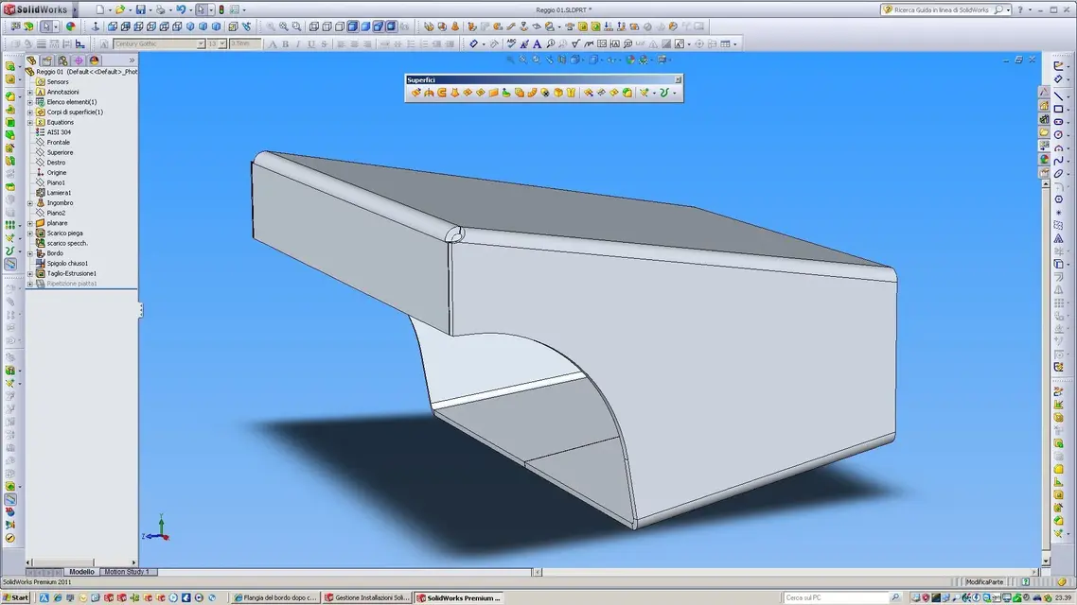Select the FeatureManager design tree tab
1077x605 pixels.
click(31, 60)
